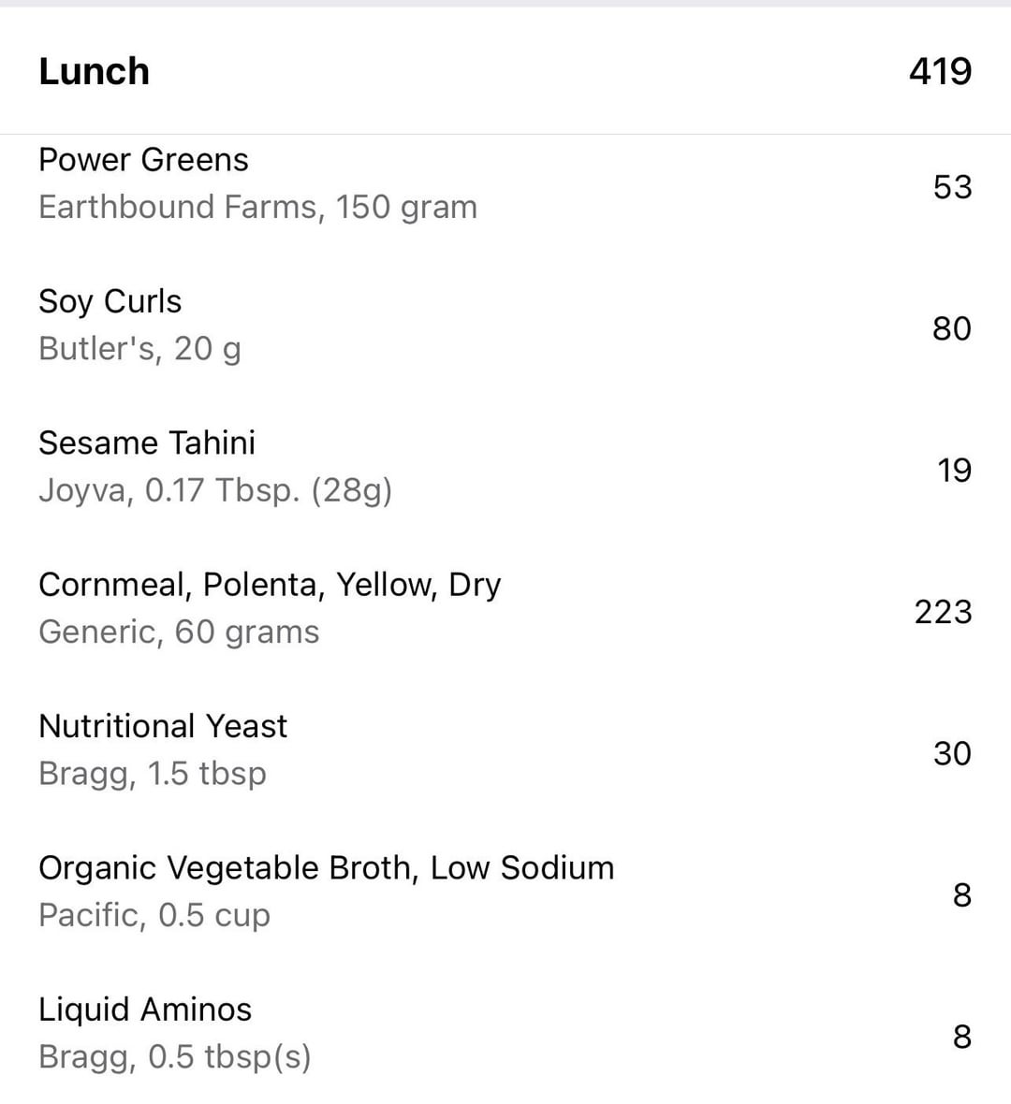This screenshot has width=1011, height=1104.
Task: Tap the Pacific 0.5 cup serving text
Action: click(x=154, y=915)
